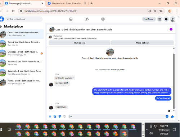The width and height of the screenshot is (180, 137).
Task: Click the @Cass Conrad mention
Action: click(x=163, y=98)
